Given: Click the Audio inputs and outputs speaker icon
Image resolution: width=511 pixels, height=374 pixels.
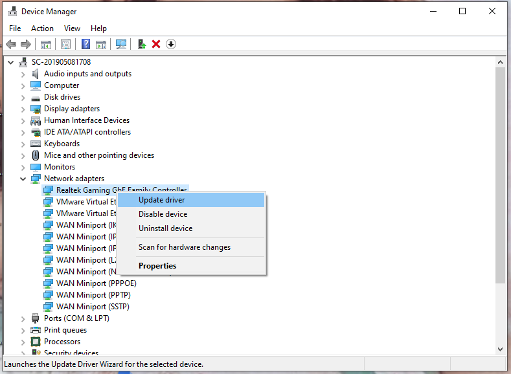Looking at the screenshot, I should (36, 74).
